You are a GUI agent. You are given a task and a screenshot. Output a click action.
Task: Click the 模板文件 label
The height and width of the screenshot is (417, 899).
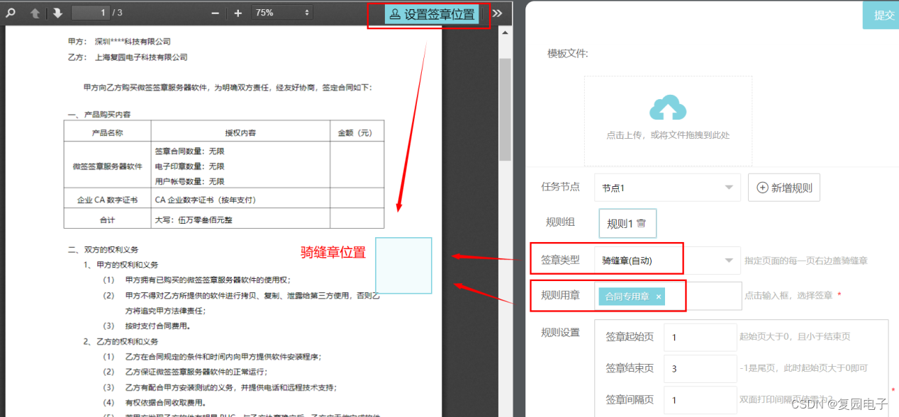(568, 54)
